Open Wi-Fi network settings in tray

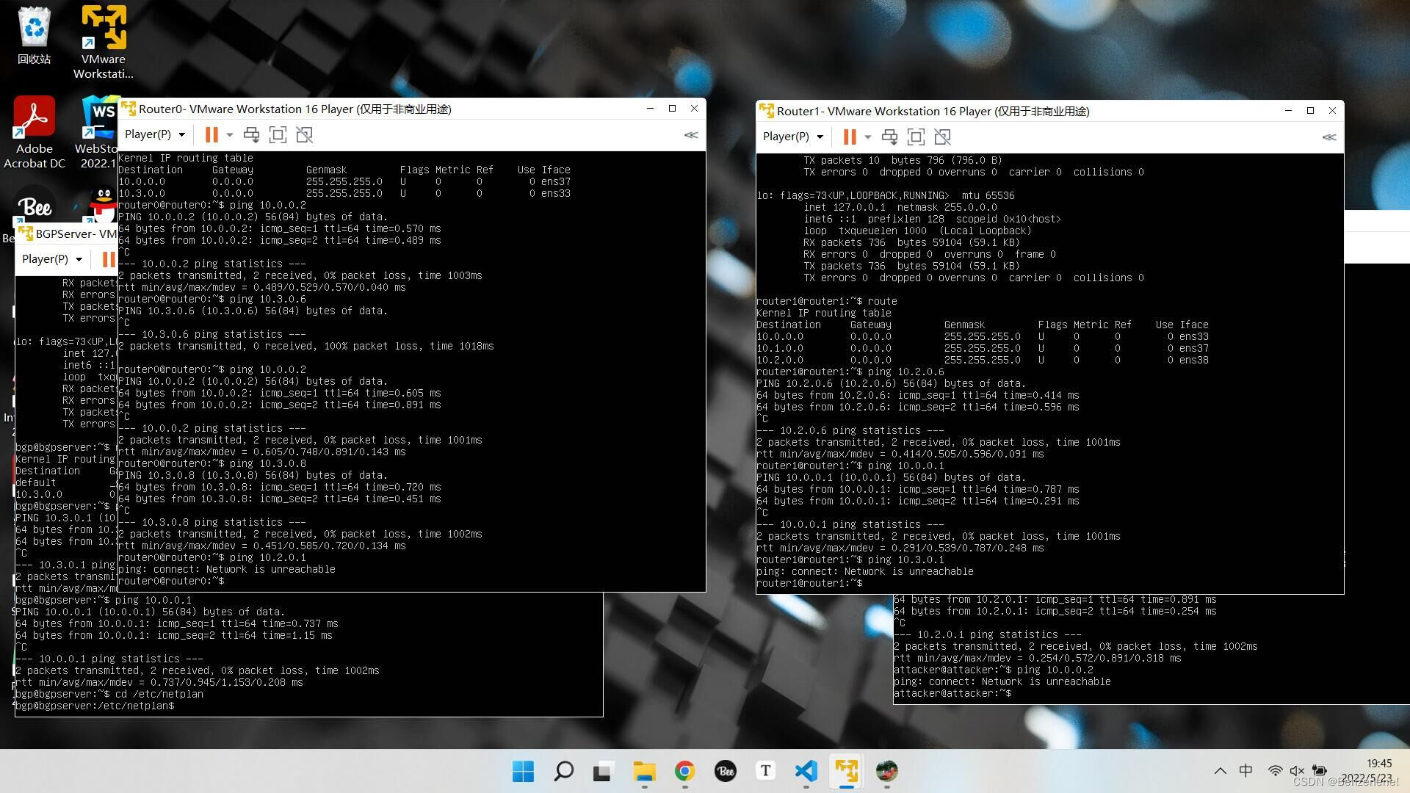1275,771
